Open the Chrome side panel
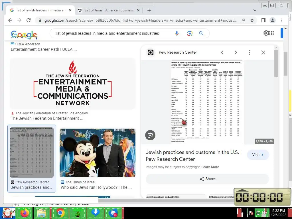 pos(263,20)
